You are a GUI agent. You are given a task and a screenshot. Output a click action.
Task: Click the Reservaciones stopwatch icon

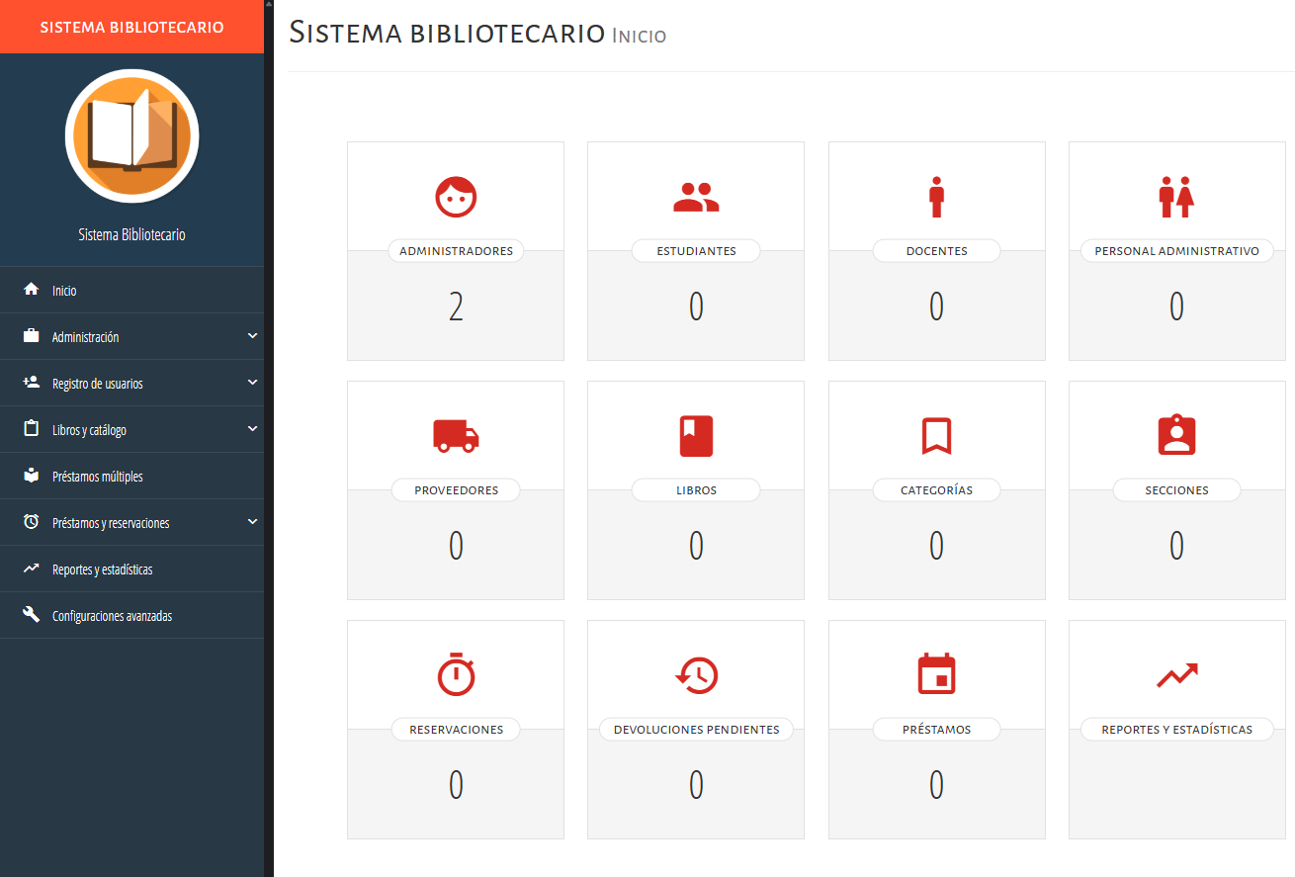(456, 675)
